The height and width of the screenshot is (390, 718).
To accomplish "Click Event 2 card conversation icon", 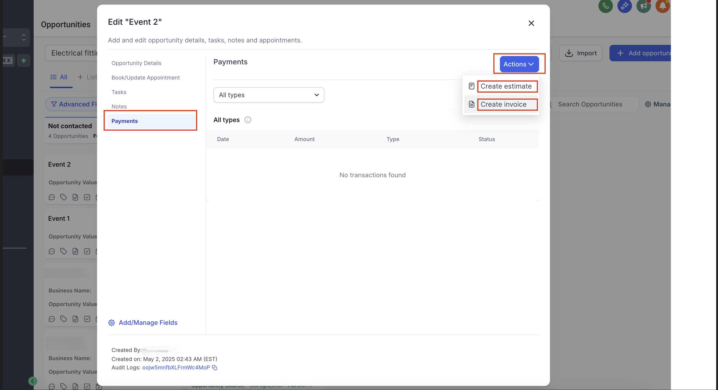I will click(52, 197).
